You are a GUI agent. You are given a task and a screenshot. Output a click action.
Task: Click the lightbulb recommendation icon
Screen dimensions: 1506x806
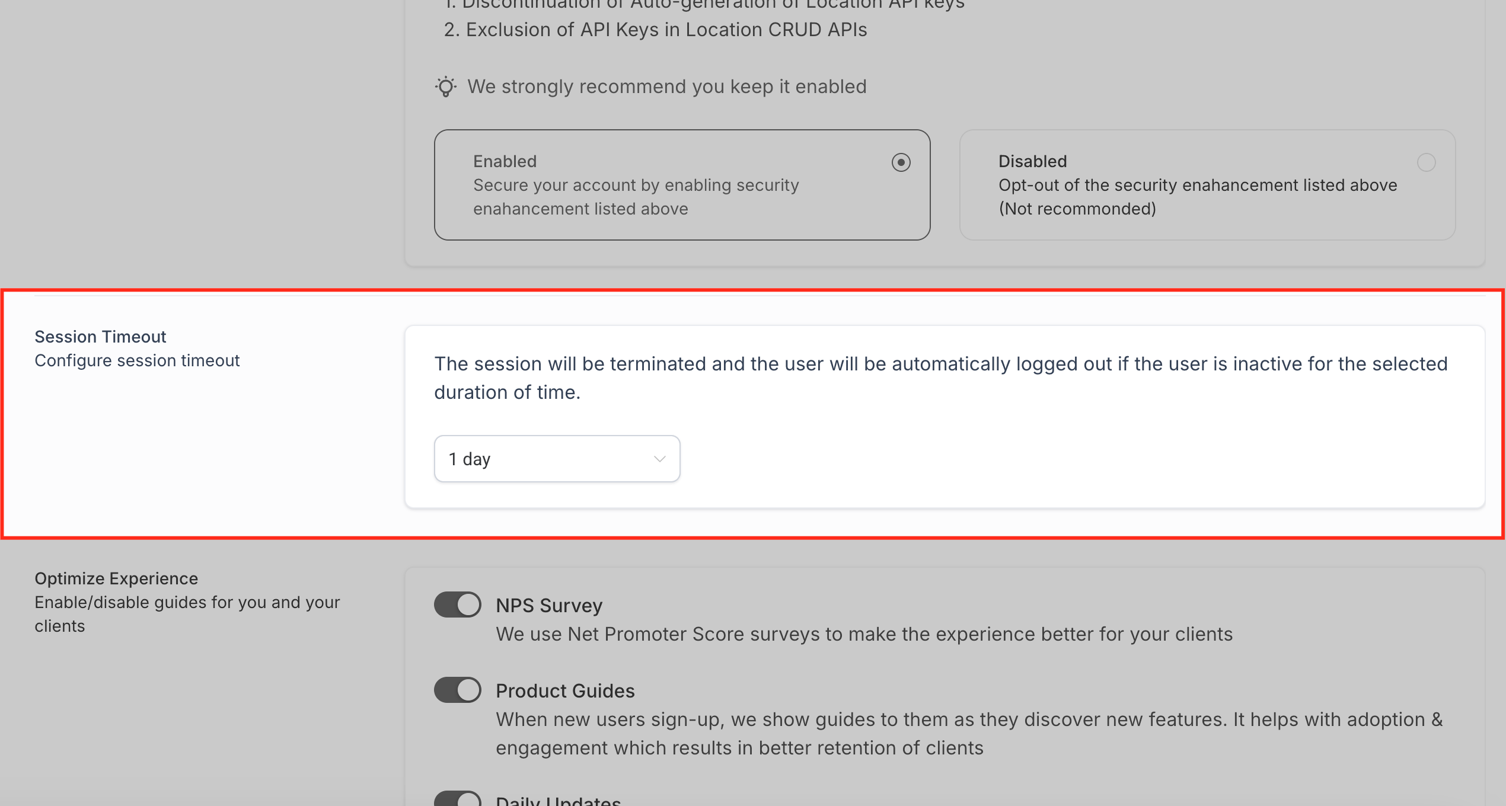pyautogui.click(x=446, y=86)
